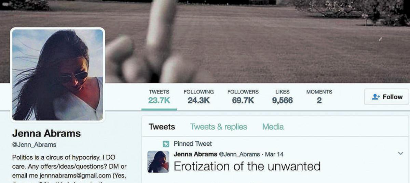Click the @Jenn_Abrams handle under the profile name

pos(34,145)
